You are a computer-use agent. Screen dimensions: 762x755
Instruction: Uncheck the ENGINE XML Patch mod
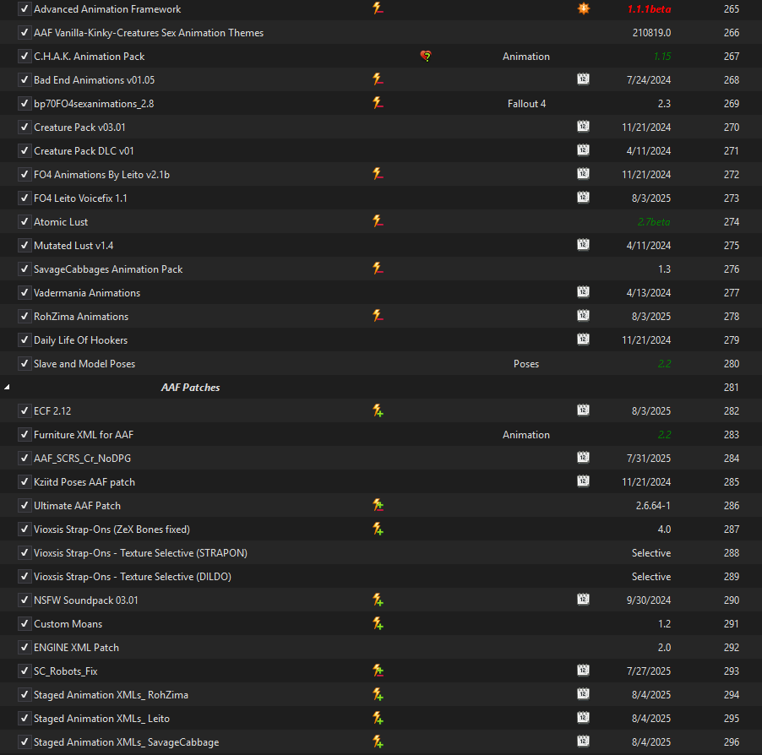pyautogui.click(x=24, y=647)
